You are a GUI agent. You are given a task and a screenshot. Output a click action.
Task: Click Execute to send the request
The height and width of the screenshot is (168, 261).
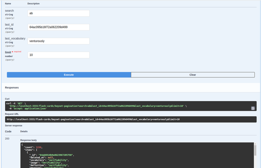[69, 75]
